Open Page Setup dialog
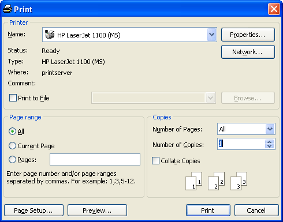 point(33,210)
